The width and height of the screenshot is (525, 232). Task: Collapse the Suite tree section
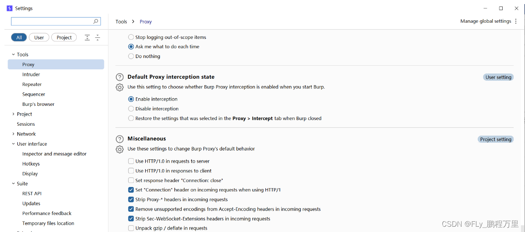coord(13,184)
